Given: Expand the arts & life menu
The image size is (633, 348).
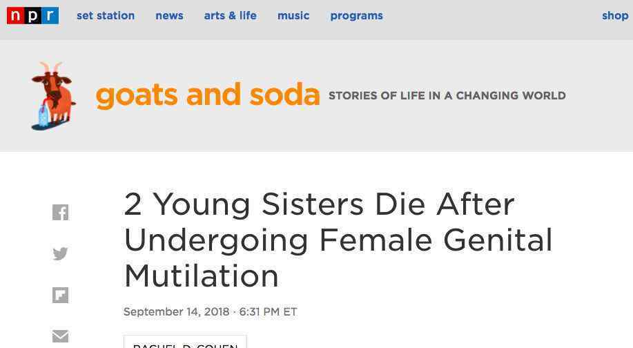Looking at the screenshot, I should click(x=230, y=16).
